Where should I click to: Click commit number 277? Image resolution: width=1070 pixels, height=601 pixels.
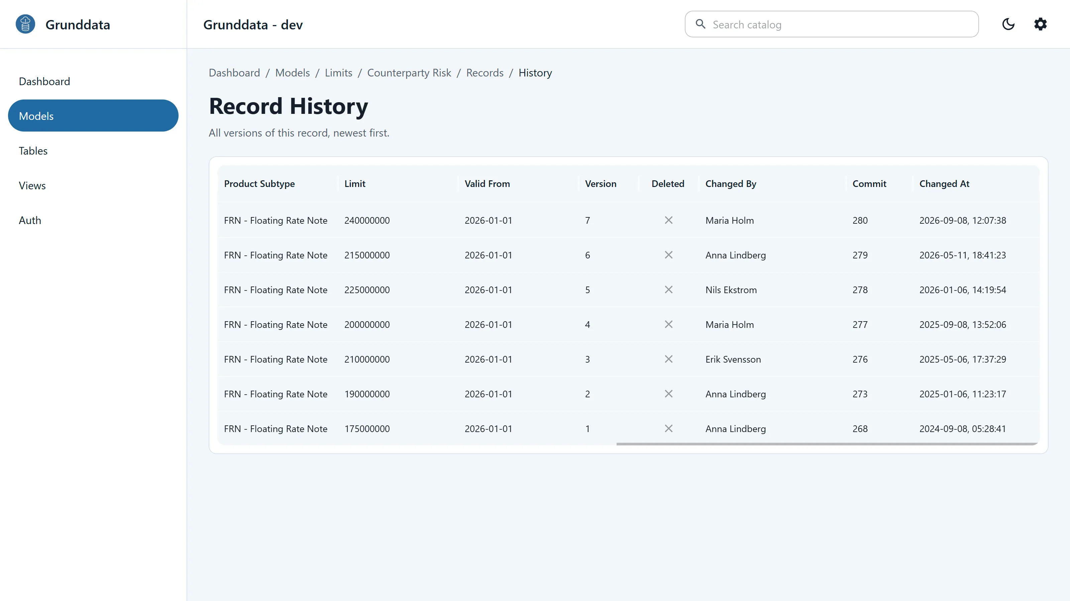point(860,324)
